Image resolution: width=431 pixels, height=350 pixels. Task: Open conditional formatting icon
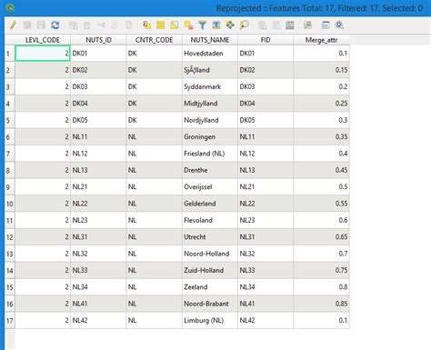coord(307,25)
